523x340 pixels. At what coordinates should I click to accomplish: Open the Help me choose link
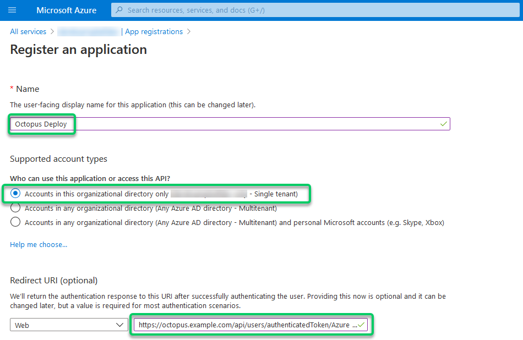(38, 244)
